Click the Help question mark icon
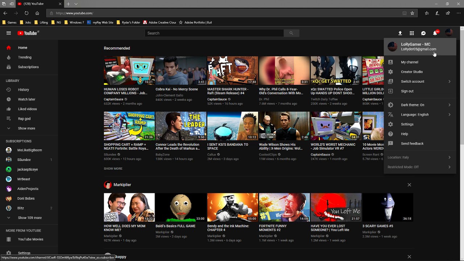 (x=390, y=134)
